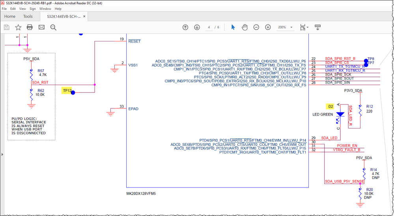
Task: Bookmark this file with the star icon
Action: point(18,27)
